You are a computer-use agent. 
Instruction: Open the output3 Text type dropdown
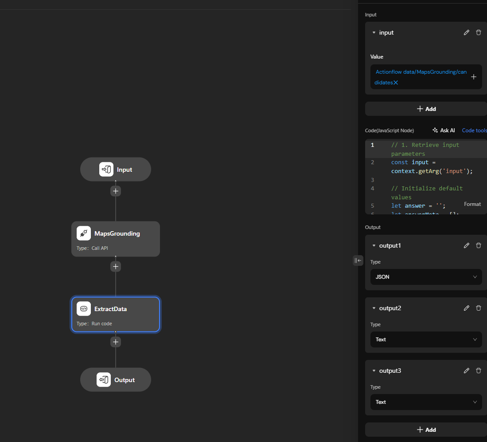(425, 402)
